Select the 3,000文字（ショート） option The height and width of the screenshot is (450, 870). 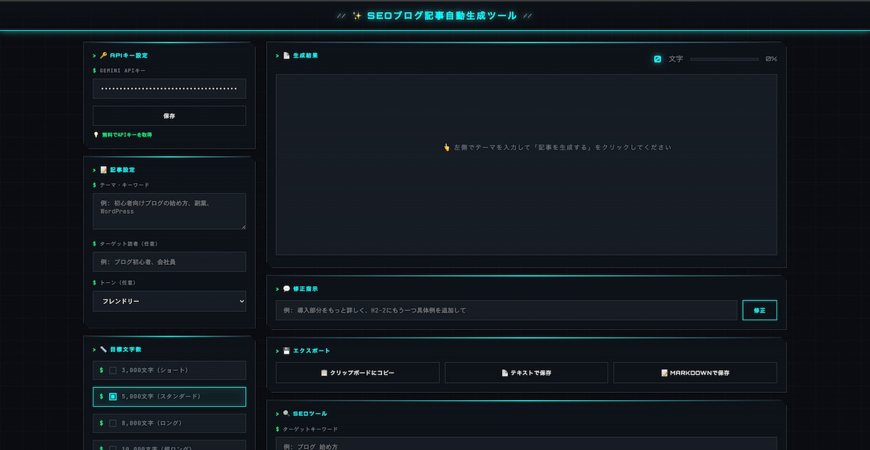pyautogui.click(x=169, y=370)
